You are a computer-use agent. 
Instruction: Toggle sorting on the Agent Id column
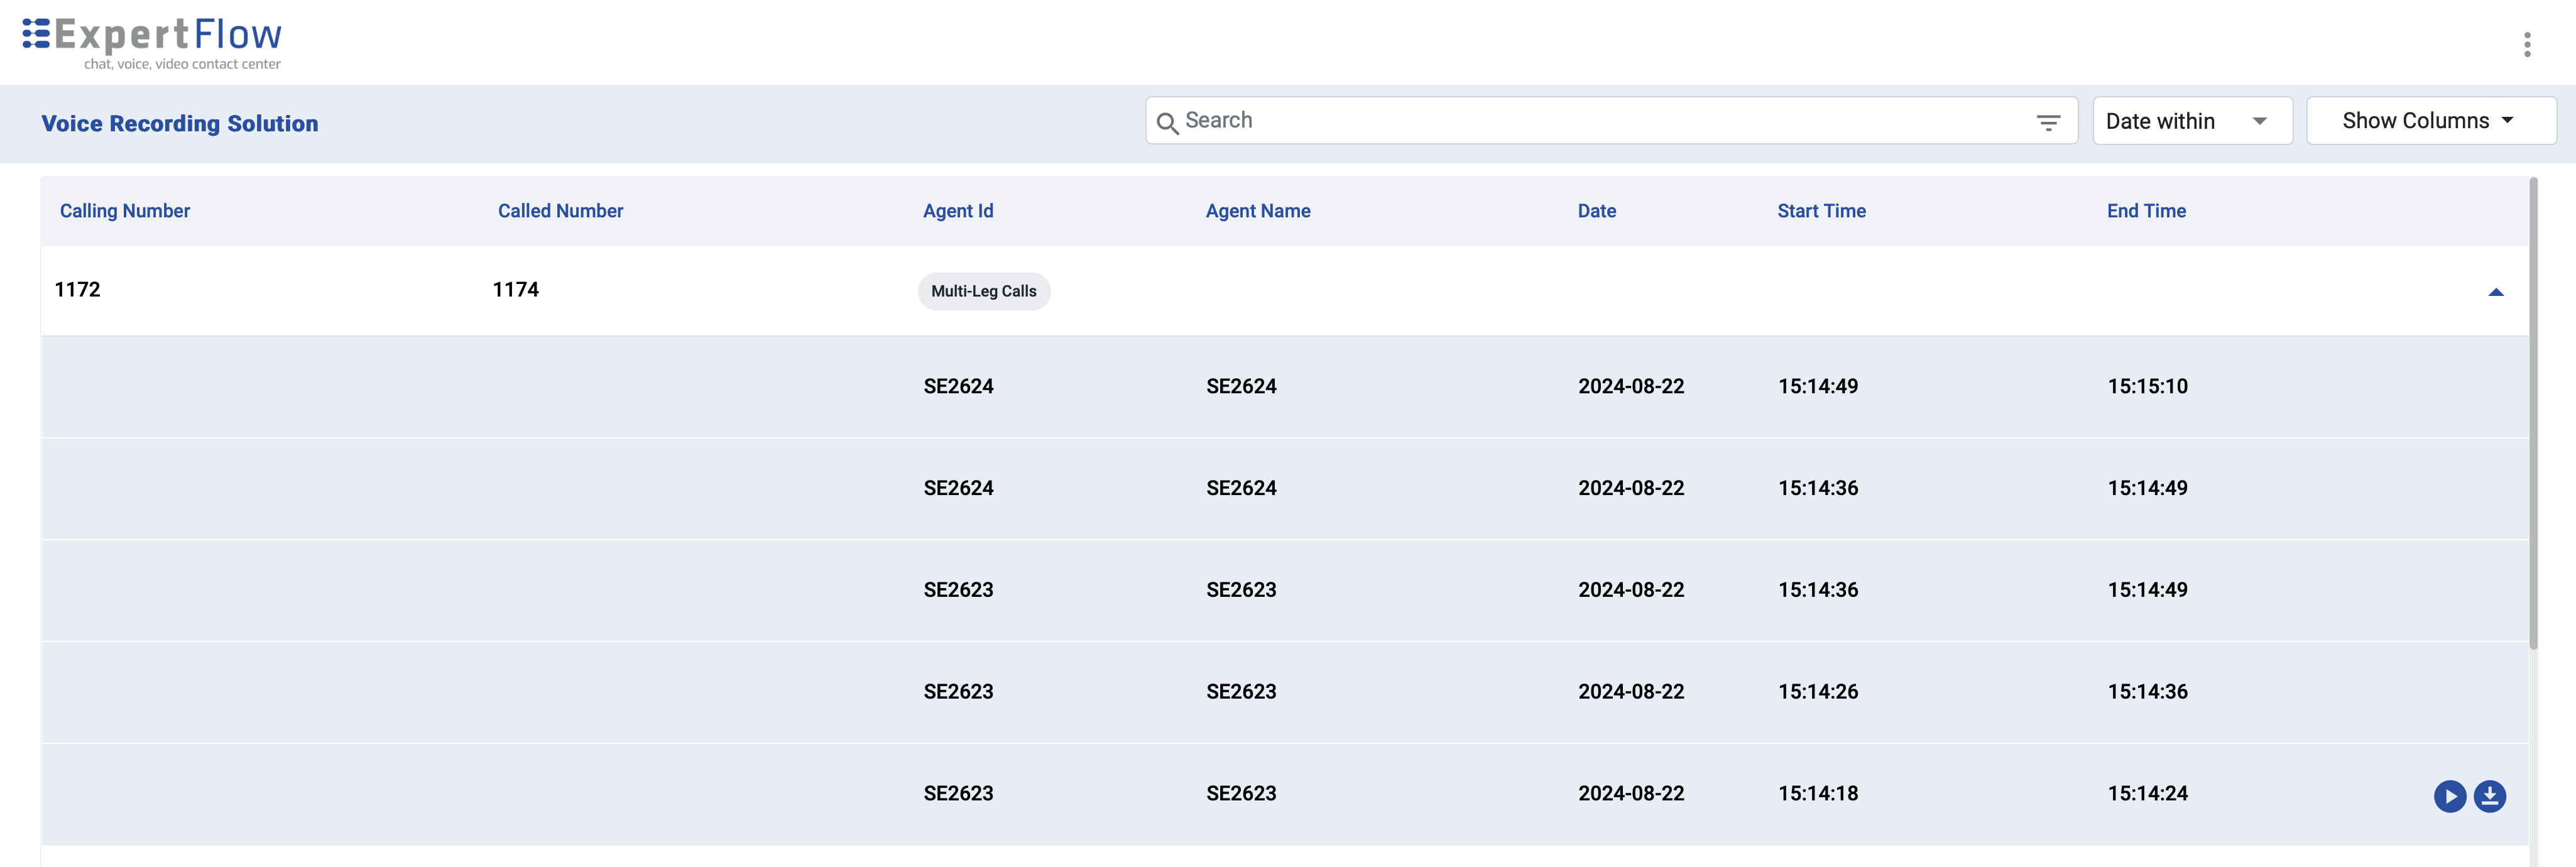pyautogui.click(x=957, y=211)
